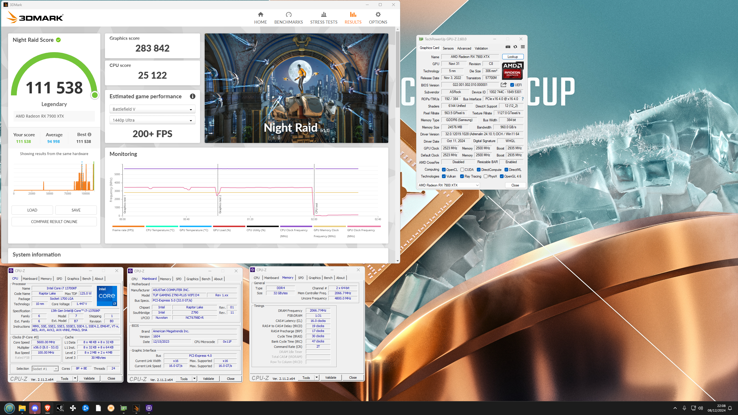Open the Socket #1 selection dropdown in CPU-Z

(45, 369)
